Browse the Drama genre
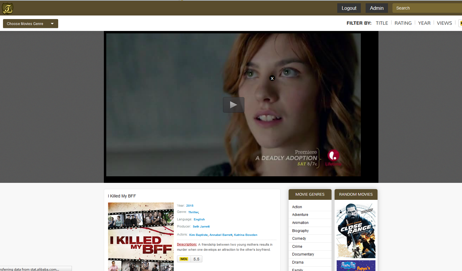This screenshot has width=462, height=271. point(298,262)
